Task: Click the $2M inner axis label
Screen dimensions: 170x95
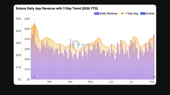Action: coord(27,59)
